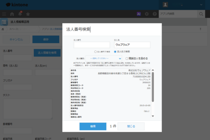
Task: Enable the 閉鎖法人を含める checkbox
Action: [127, 58]
